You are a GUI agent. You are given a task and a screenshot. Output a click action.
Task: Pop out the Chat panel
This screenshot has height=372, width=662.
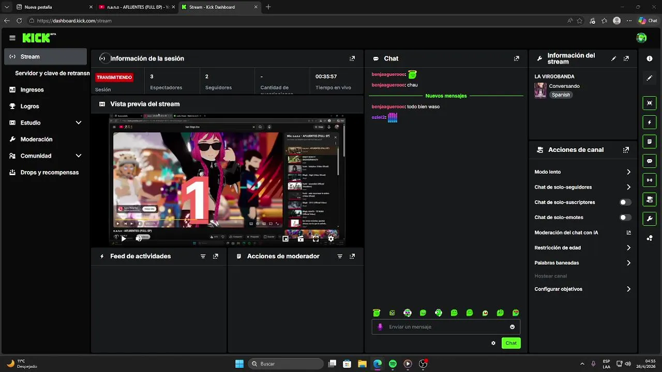[516, 58]
